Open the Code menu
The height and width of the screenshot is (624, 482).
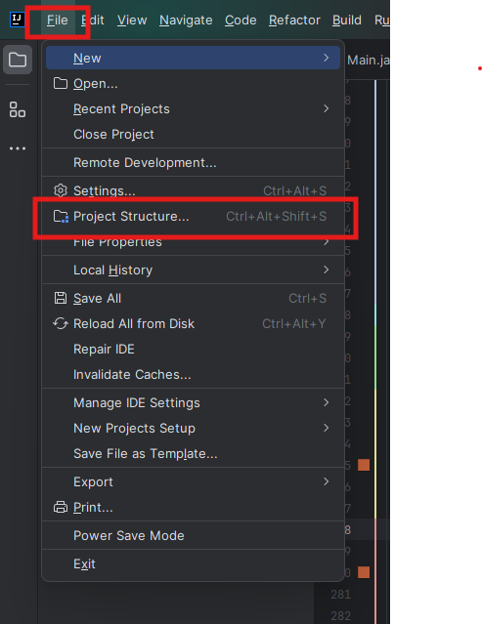click(x=241, y=20)
